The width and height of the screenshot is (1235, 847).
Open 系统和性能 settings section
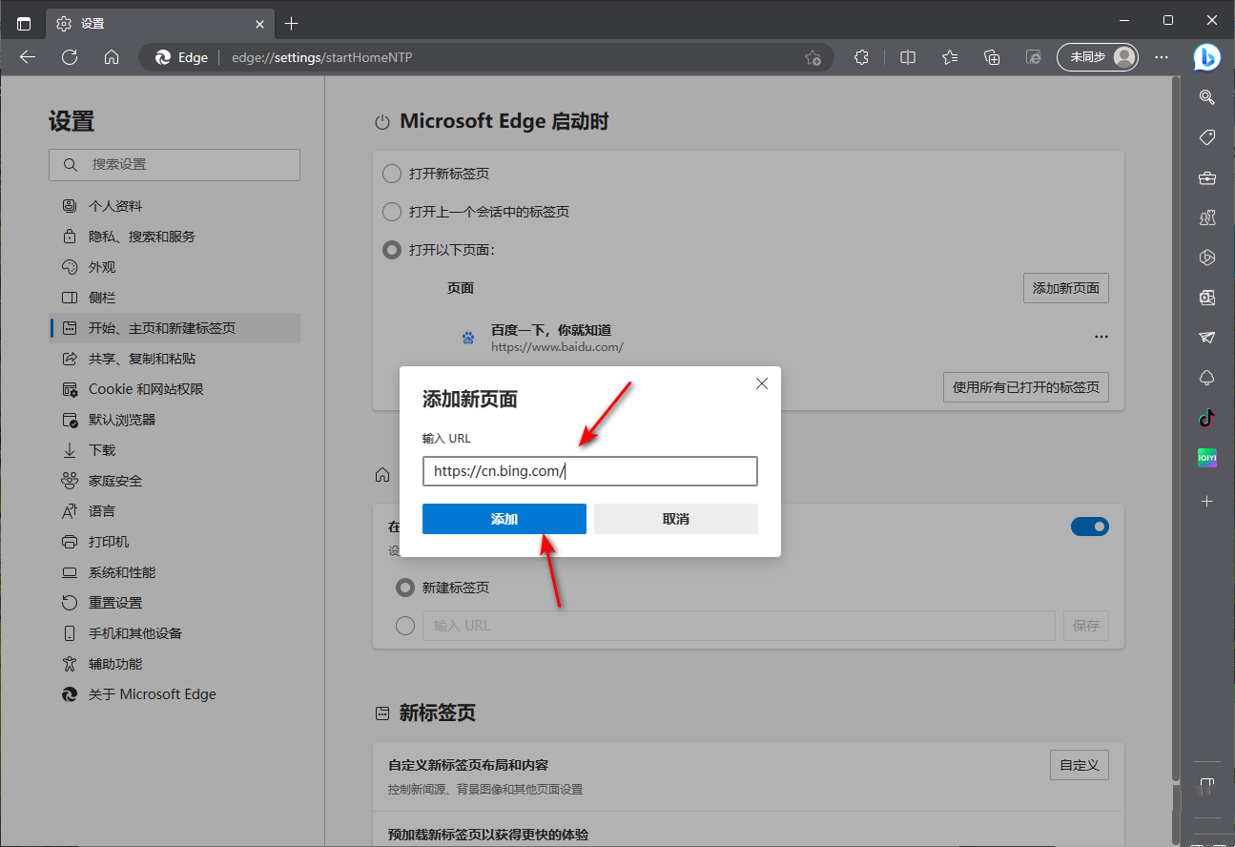[175, 572]
